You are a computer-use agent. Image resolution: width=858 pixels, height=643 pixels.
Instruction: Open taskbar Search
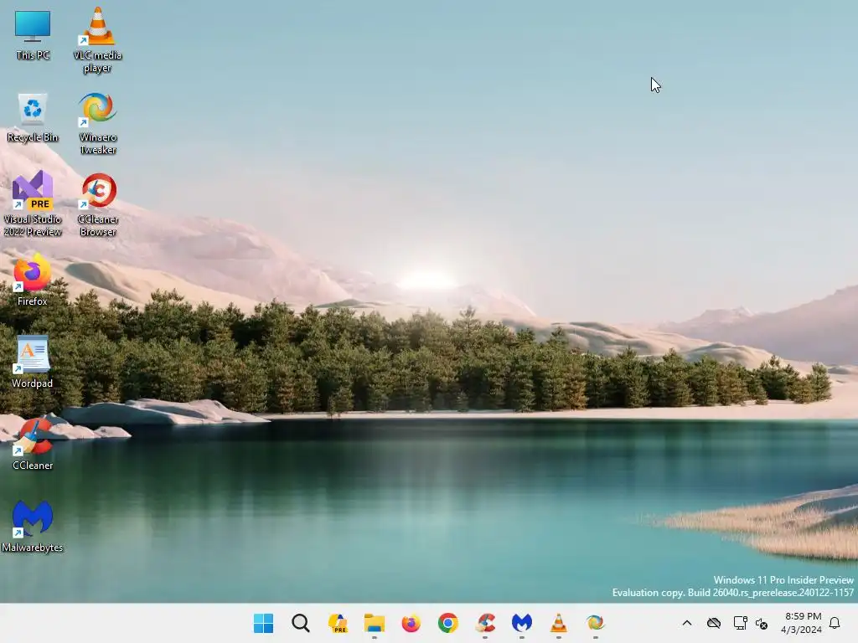pos(301,623)
